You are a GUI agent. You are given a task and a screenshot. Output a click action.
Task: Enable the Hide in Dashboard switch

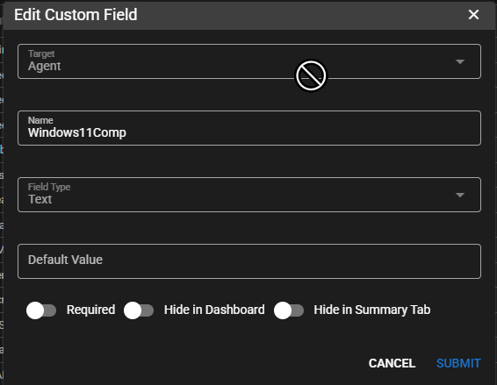pyautogui.click(x=139, y=310)
